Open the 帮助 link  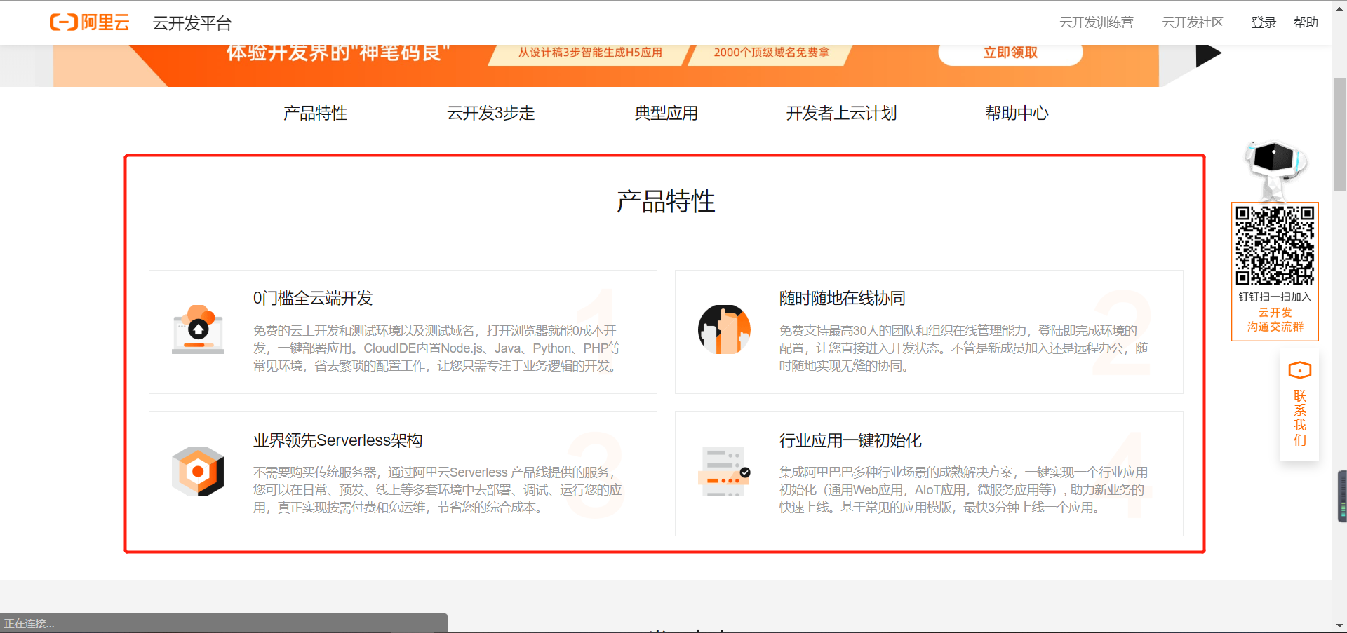tap(1306, 22)
